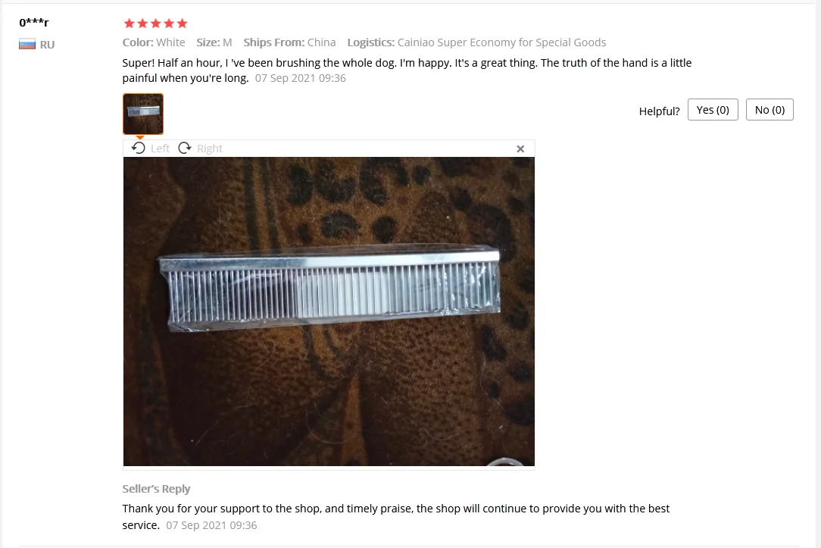
Task: Click the Seller's Reply heading
Action: [156, 489]
